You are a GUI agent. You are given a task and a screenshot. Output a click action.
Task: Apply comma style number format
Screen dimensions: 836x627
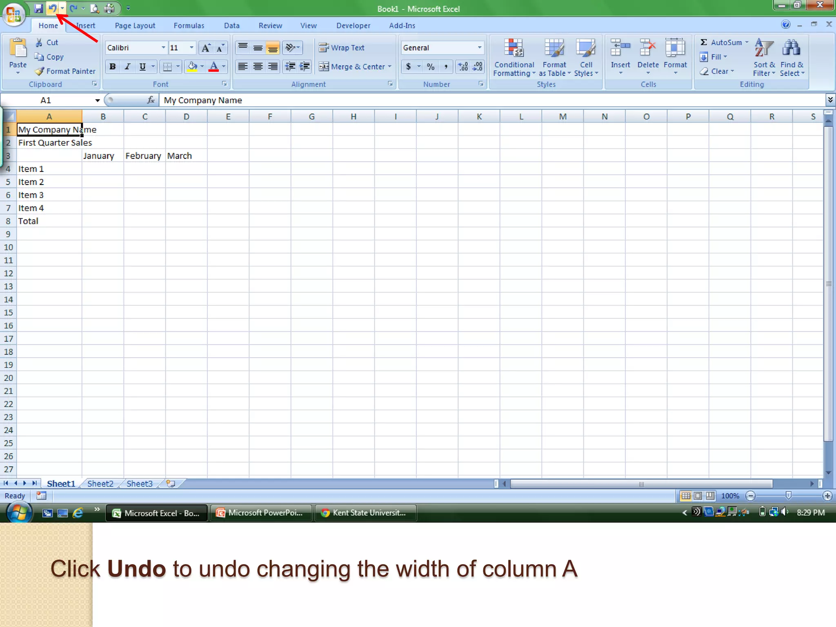(446, 67)
